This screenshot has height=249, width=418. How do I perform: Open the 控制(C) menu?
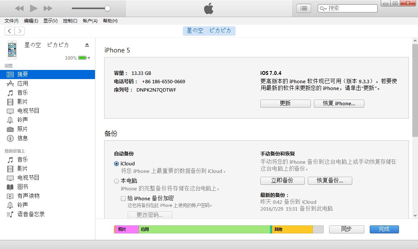click(x=70, y=21)
